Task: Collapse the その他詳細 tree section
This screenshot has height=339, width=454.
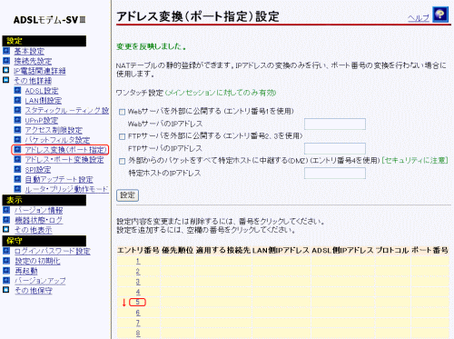Action: (6, 80)
